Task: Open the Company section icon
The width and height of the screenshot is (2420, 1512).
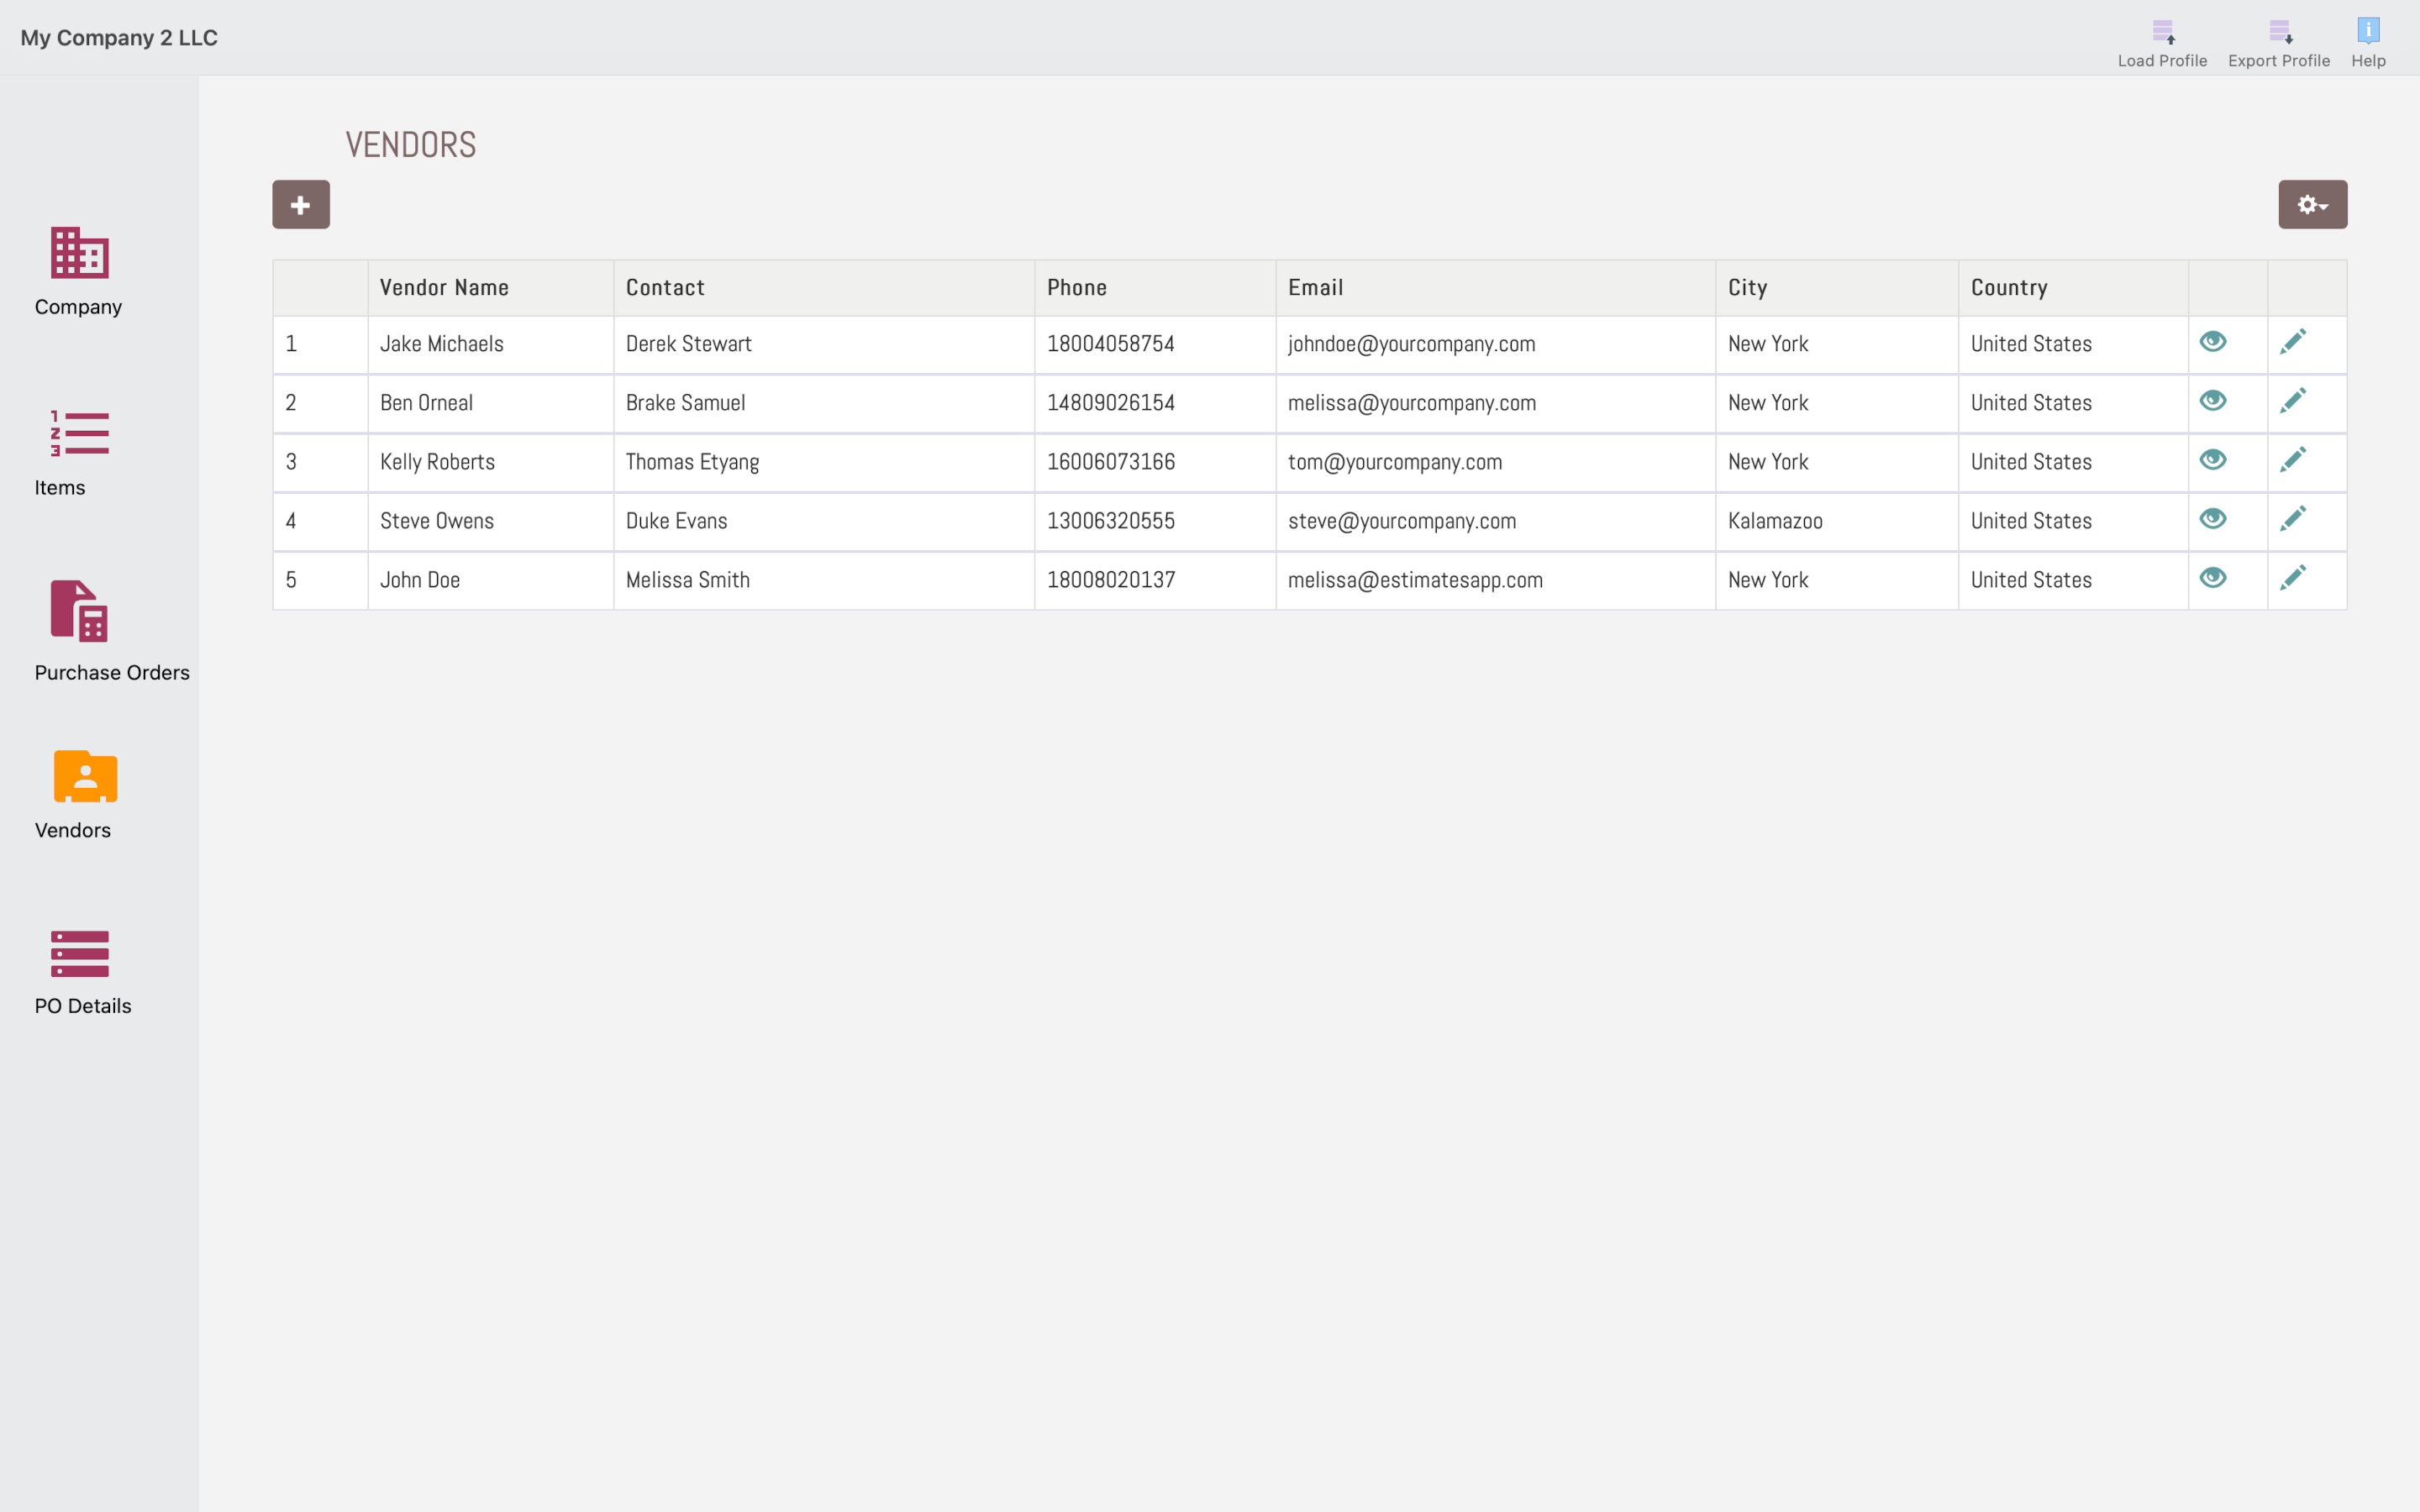Action: click(80, 253)
